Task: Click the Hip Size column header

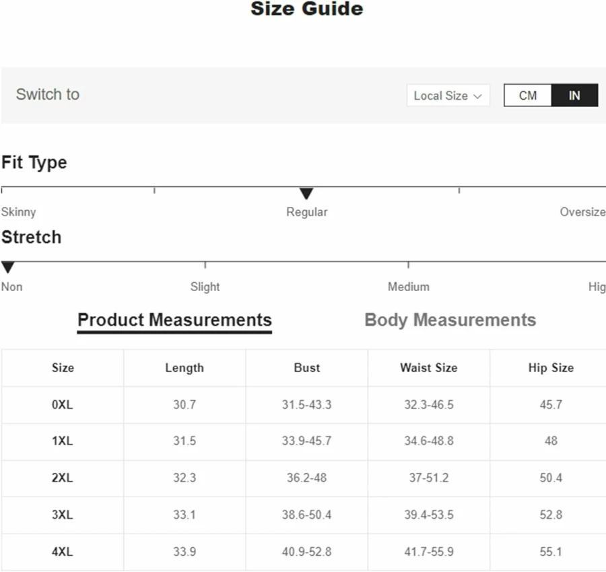Action: coord(551,368)
